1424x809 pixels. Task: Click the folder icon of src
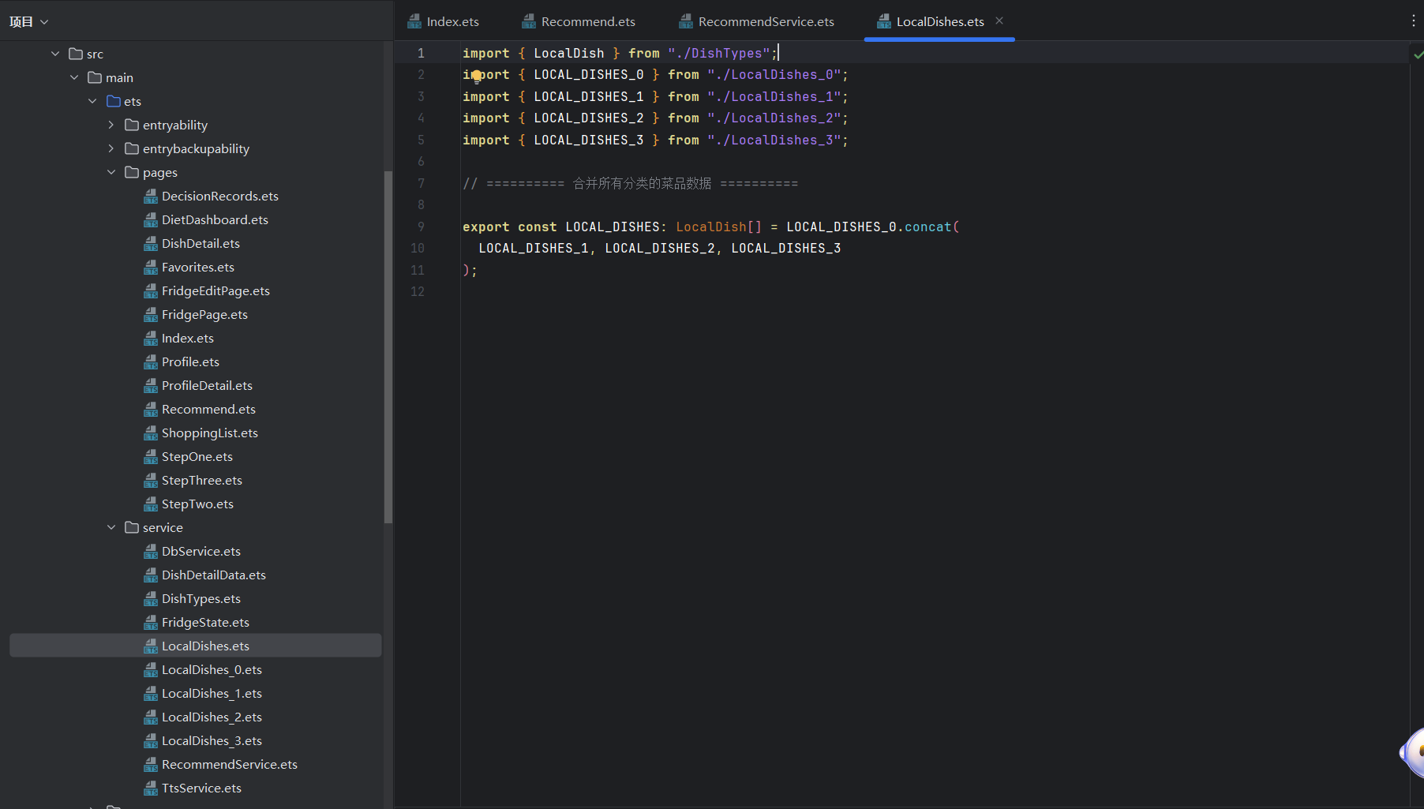[76, 54]
